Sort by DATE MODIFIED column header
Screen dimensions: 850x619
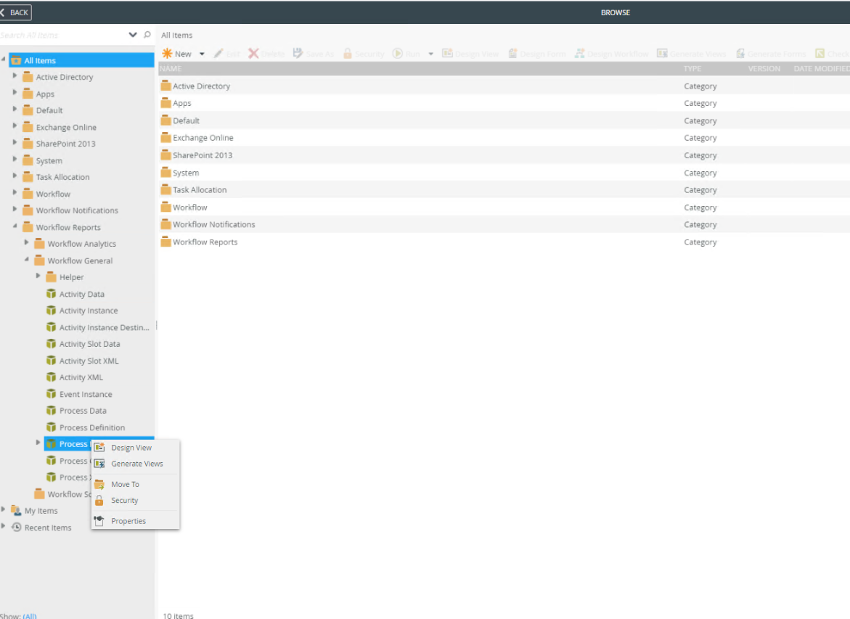click(x=821, y=69)
